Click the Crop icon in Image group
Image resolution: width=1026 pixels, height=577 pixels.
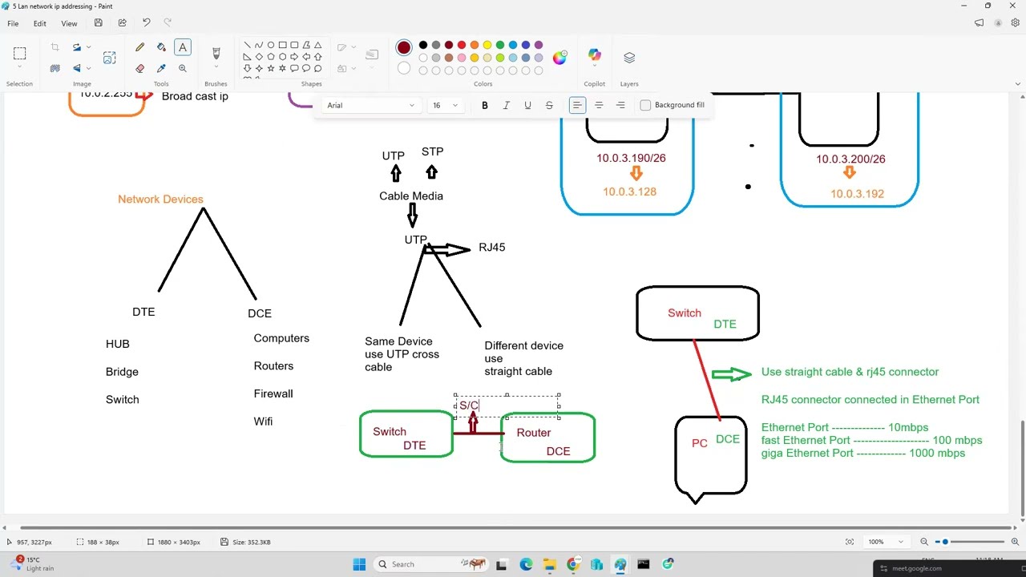(x=55, y=48)
